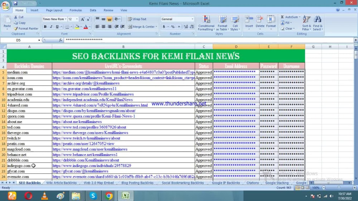Image resolution: width=358 pixels, height=201 pixels.
Task: Click the Merge & Center icon
Action: click(x=130, y=27)
